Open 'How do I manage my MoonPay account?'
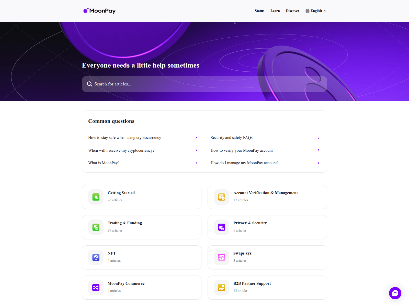 coord(245,163)
